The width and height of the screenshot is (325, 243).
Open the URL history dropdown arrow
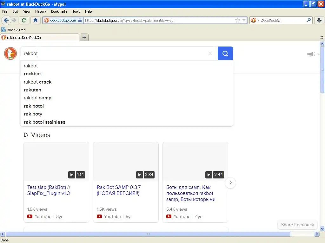(x=244, y=20)
